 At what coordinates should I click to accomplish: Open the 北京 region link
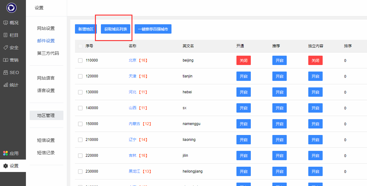[132, 60]
